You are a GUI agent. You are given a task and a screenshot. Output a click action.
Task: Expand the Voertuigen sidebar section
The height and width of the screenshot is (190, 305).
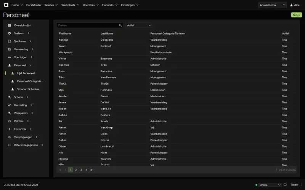click(x=32, y=57)
